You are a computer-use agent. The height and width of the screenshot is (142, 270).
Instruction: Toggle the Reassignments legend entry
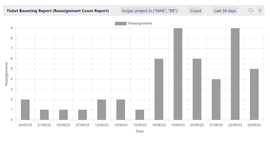click(x=134, y=23)
